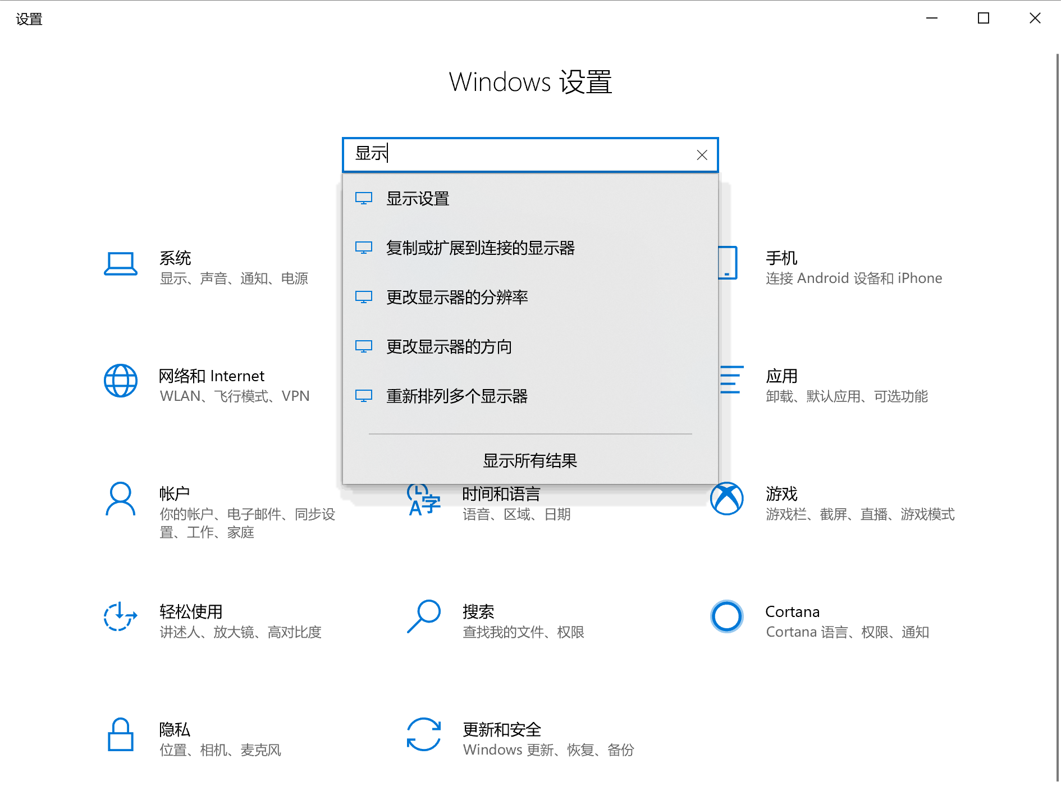Click the WLAN、飞行模式、VPN description
Screen dimensions: 1061x809
point(235,396)
